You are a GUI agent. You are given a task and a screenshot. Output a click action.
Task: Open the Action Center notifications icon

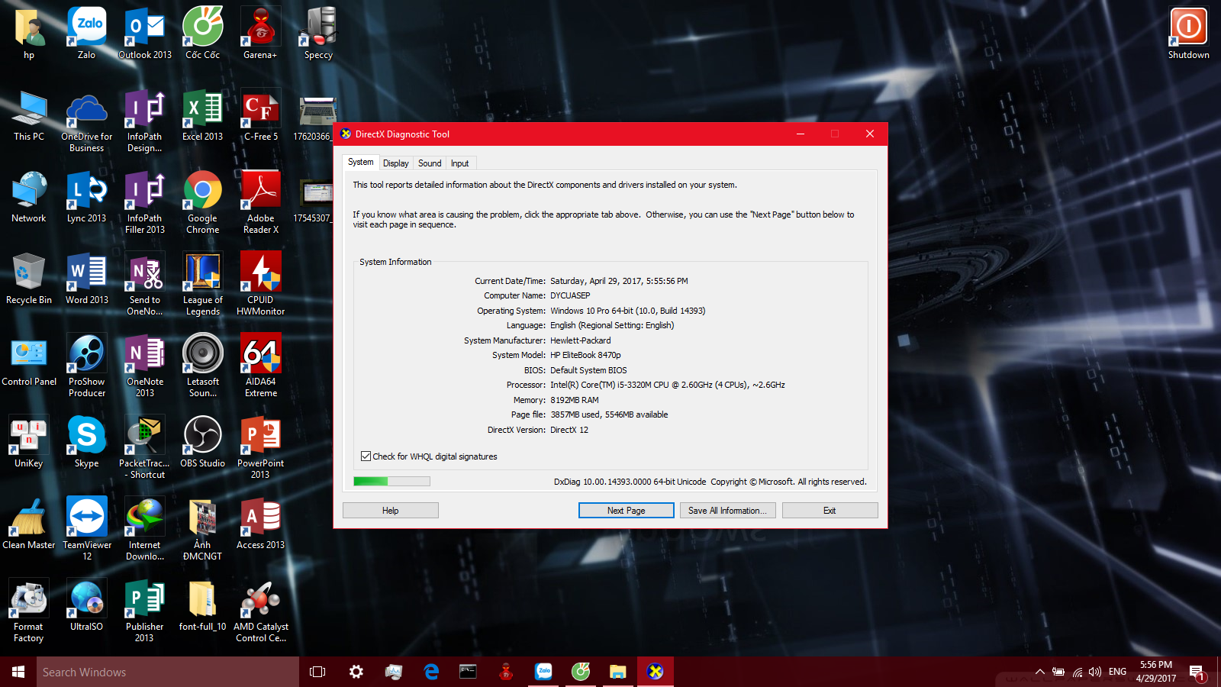1197,672
